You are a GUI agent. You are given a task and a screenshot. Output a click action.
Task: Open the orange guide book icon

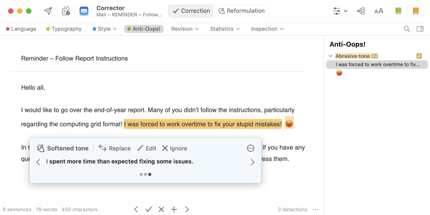click(416, 11)
